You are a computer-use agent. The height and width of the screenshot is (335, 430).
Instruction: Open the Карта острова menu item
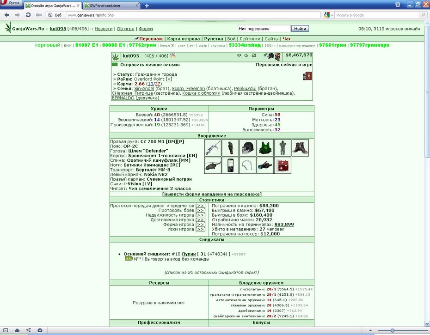click(184, 39)
